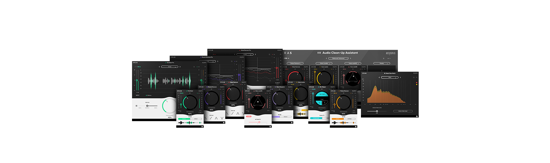Screen dimensions: 550x163
Task: Click the Plosive Remover bottom-right corner icon
Action: pyautogui.click(x=356, y=126)
